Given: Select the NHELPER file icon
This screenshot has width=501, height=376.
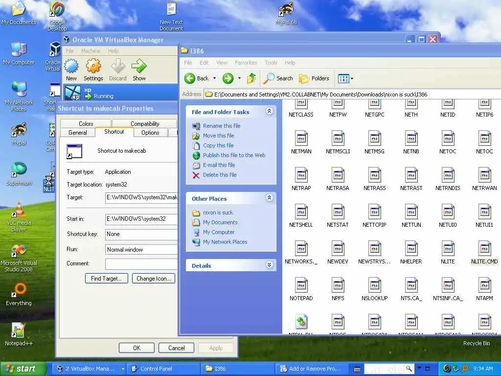Looking at the screenshot, I should (x=411, y=252).
